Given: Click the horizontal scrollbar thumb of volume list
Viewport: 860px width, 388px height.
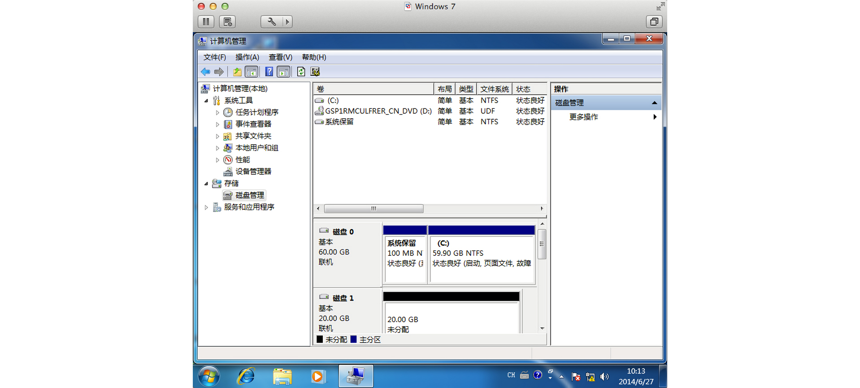Looking at the screenshot, I should point(374,209).
